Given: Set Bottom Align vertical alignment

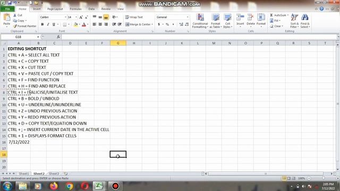Looking at the screenshot, I should [x=106, y=17].
